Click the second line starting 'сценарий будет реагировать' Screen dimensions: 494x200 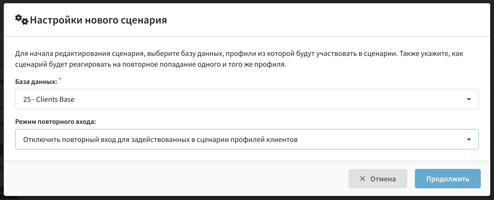pos(151,64)
